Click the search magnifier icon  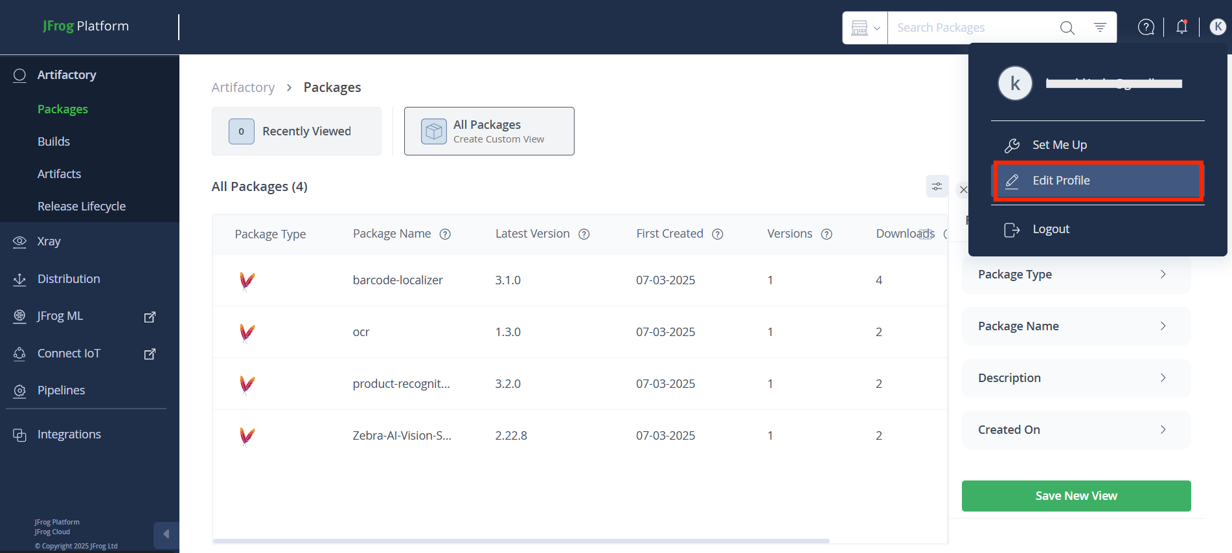(1067, 28)
